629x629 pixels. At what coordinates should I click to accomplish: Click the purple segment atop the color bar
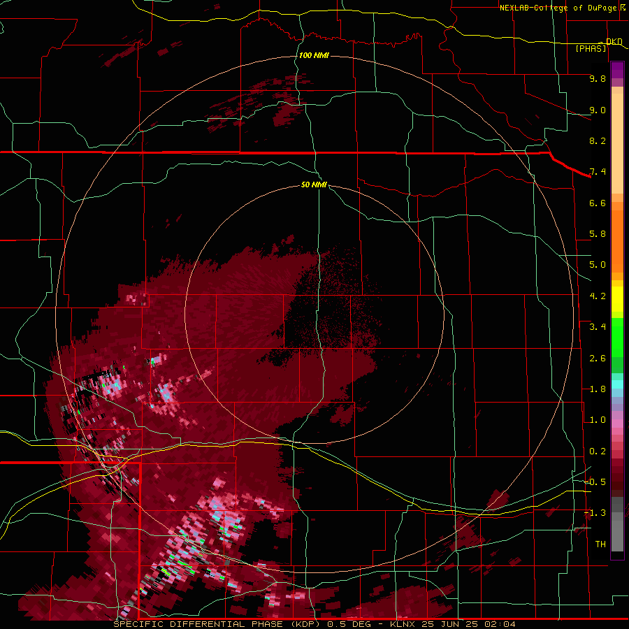617,70
